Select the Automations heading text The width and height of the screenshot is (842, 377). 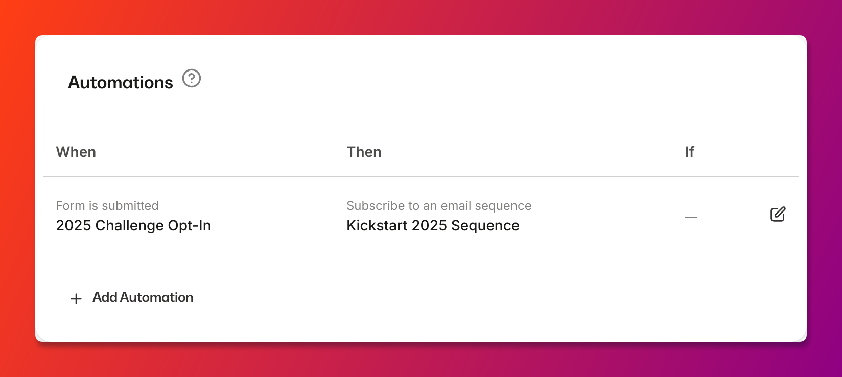pyautogui.click(x=121, y=82)
